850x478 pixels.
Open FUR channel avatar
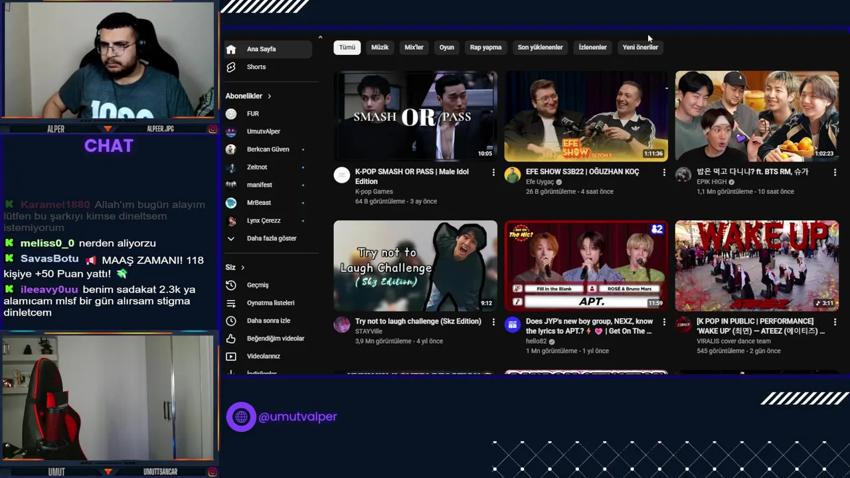pyautogui.click(x=231, y=114)
